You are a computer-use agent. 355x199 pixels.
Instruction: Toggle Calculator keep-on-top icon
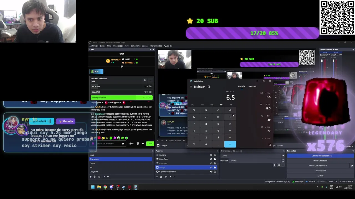209,87
